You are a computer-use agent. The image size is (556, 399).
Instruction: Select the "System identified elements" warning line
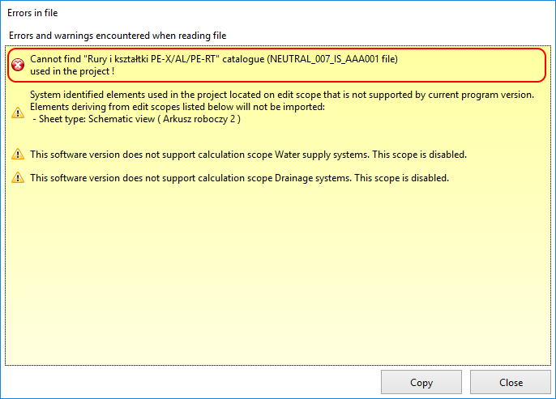click(281, 95)
